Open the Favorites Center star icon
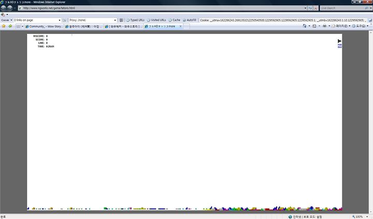This screenshot has height=219, width=373. tap(4, 26)
